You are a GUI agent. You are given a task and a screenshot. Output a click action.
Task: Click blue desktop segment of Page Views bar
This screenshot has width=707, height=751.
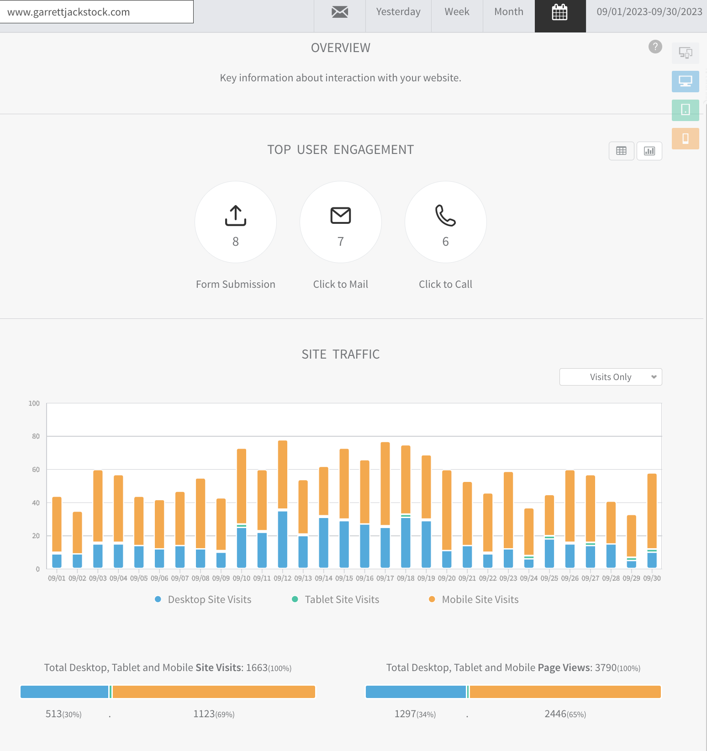[416, 692]
